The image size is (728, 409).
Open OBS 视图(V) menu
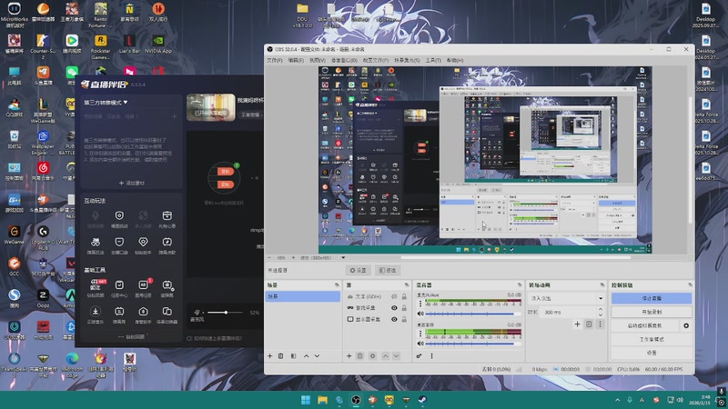click(x=317, y=60)
